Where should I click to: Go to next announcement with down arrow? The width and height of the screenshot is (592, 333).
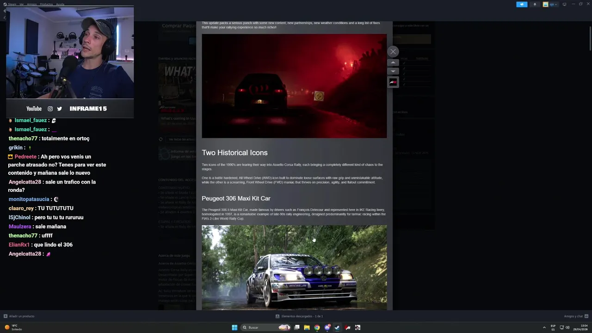393,71
